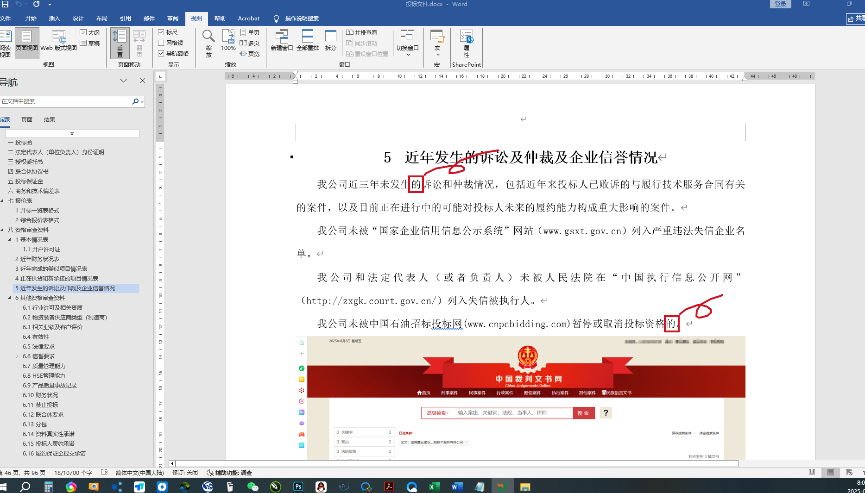Switch to Web Layout from status bar
This screenshot has width=865, height=493.
coord(849,473)
